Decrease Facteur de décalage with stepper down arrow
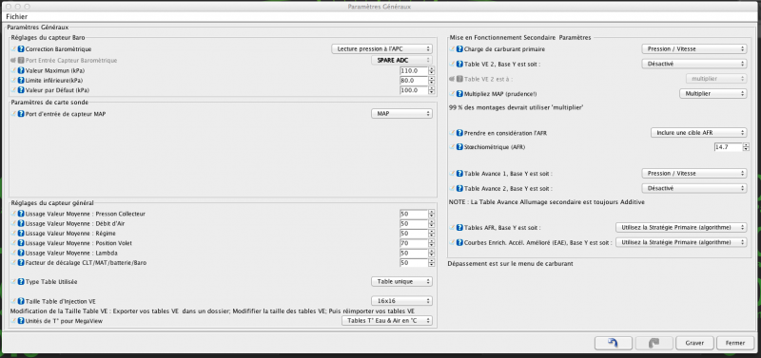 [431, 265]
